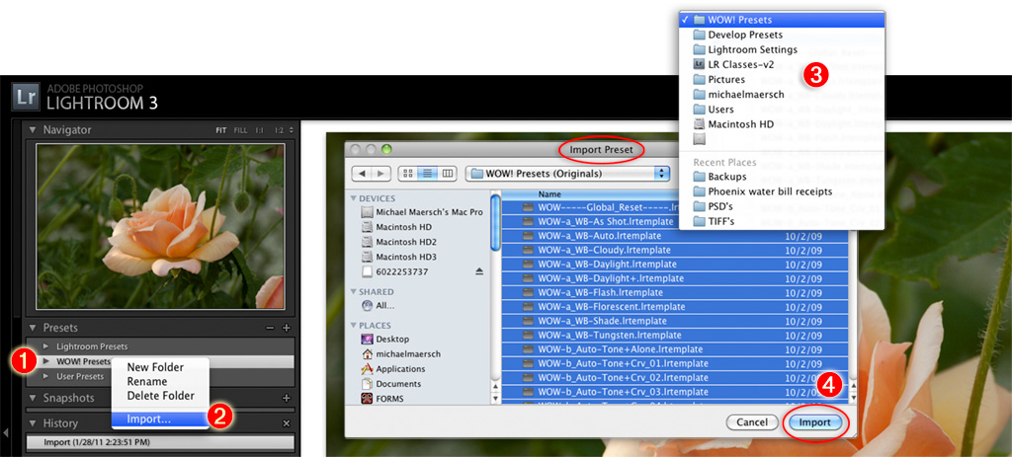Viewport: 1012px width, 457px height.
Task: Set Navigator zoom to FIT
Action: click(x=221, y=130)
